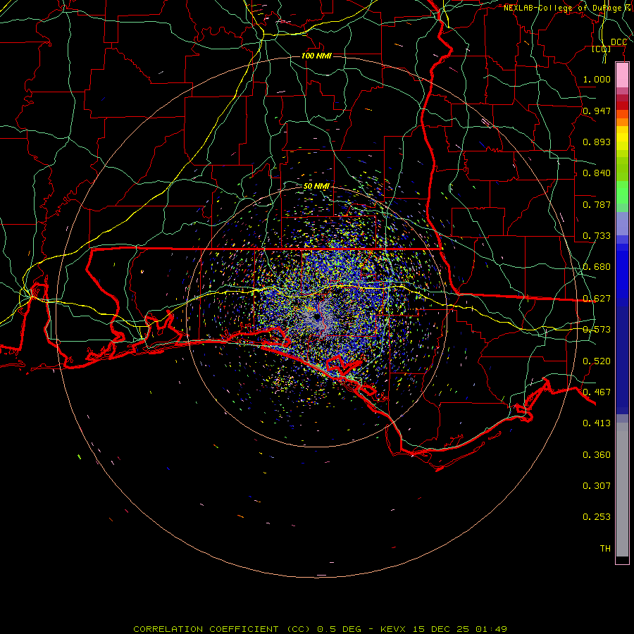The width and height of the screenshot is (634, 634).
Task: Pick the pink segment of the color bar
Action: click(x=622, y=75)
